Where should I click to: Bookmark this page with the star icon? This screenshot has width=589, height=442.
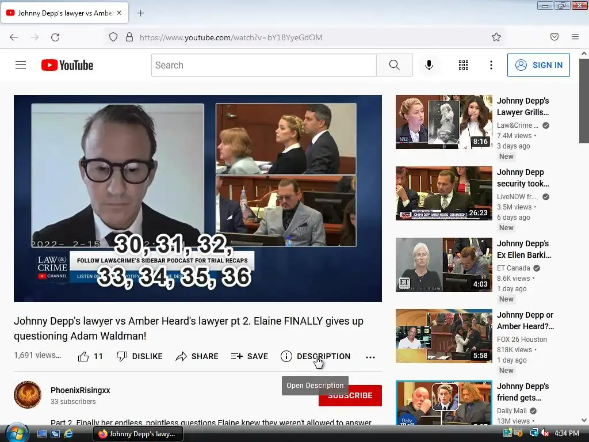496,37
